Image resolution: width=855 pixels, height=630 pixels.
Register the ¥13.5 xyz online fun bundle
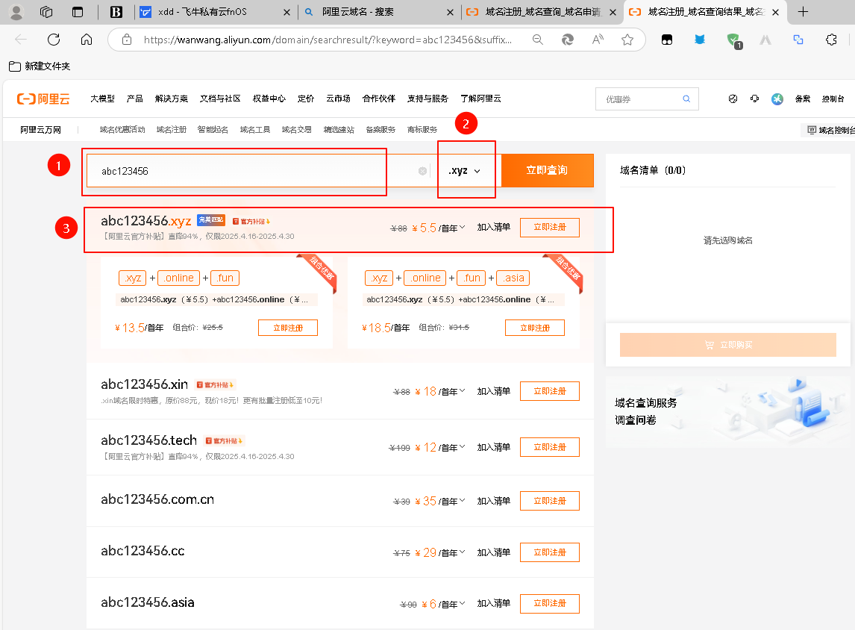coord(288,328)
